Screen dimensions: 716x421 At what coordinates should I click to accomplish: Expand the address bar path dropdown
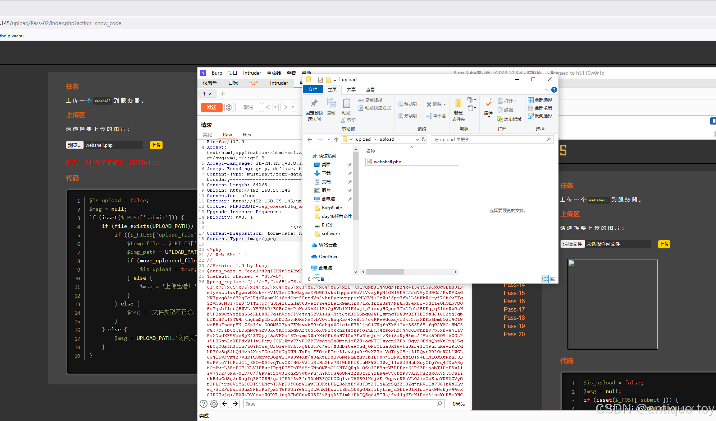pyautogui.click(x=417, y=139)
